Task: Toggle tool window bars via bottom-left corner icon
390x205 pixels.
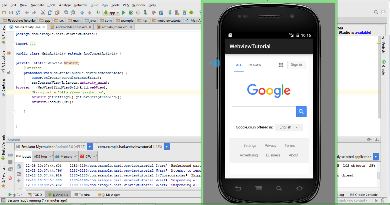Action: pos(3,200)
